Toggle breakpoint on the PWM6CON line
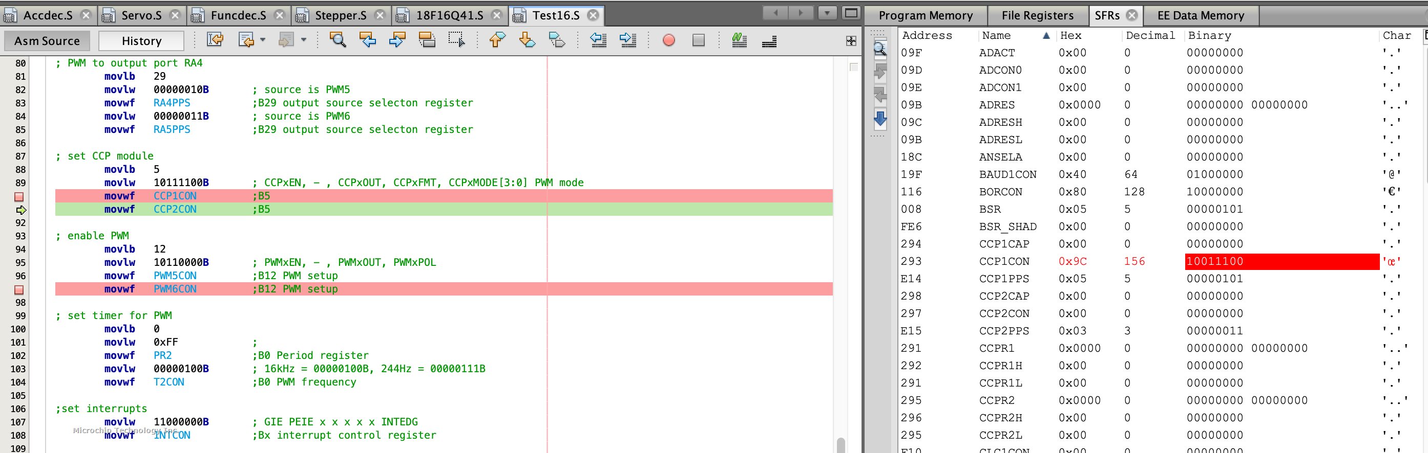The width and height of the screenshot is (1428, 453). point(19,289)
